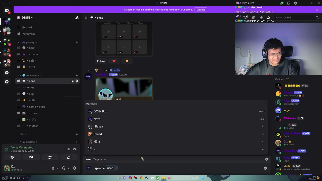Viewport: 322px width, 181px height.
Task: Add a channel to community category
Action: point(77,75)
